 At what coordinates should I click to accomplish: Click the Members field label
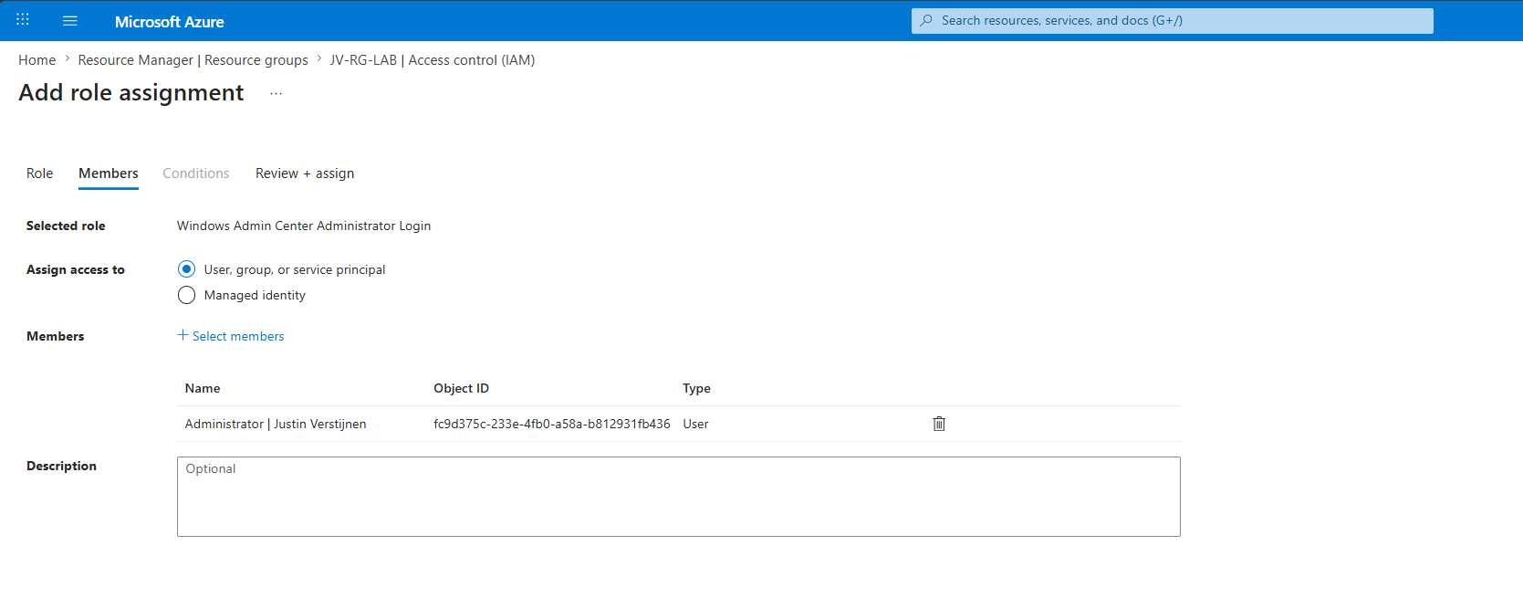56,336
